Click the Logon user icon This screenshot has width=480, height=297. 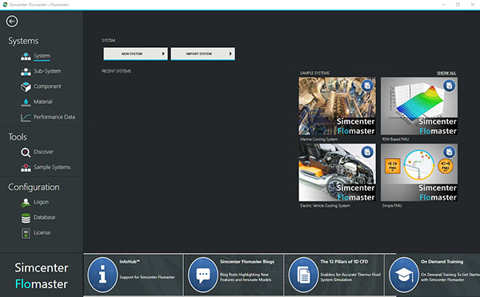[26, 202]
